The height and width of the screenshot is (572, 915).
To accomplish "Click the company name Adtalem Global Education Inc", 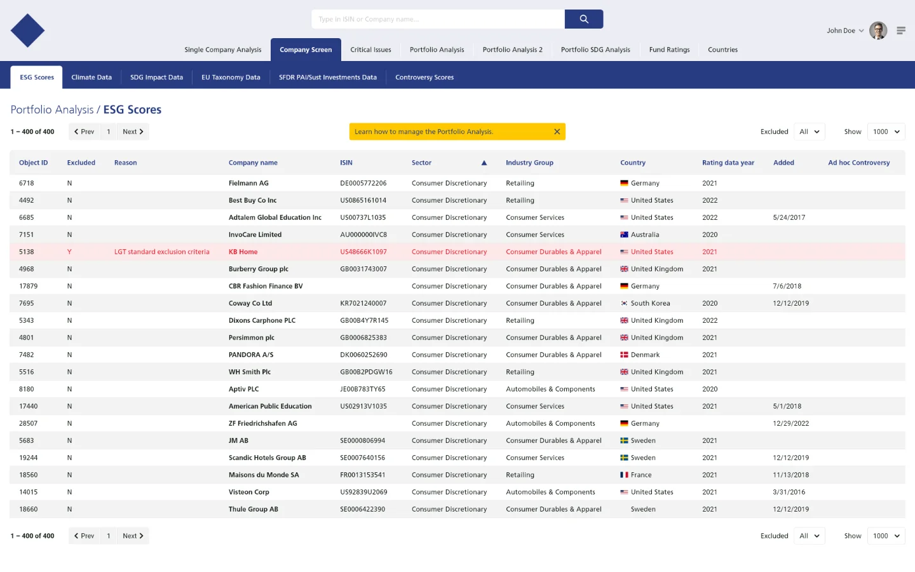I will (x=275, y=217).
